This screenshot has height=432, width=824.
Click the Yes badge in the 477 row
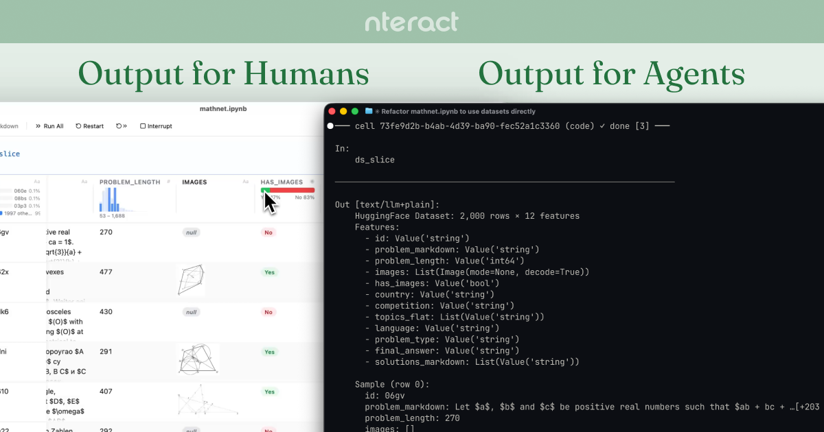click(x=269, y=272)
